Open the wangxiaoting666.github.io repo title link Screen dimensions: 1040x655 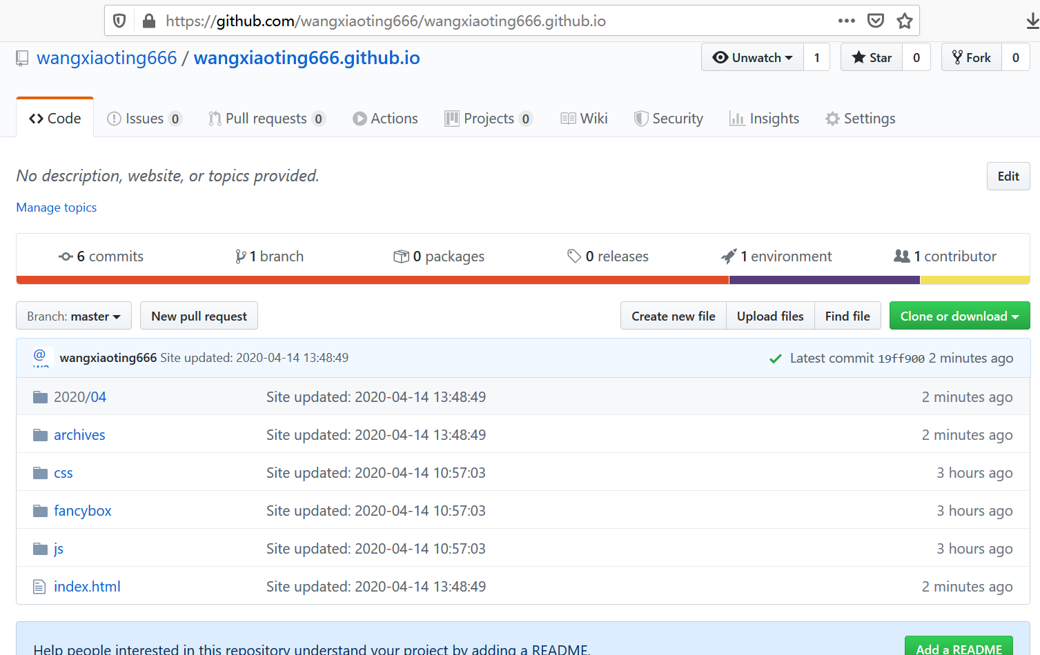(x=306, y=58)
